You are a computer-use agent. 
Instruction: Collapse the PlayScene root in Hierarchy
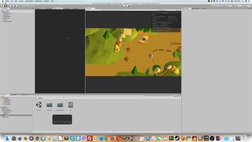tap(1, 12)
